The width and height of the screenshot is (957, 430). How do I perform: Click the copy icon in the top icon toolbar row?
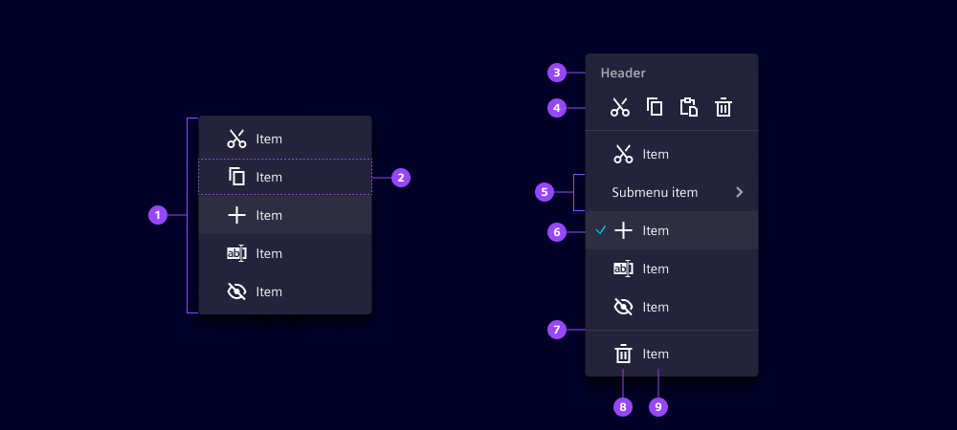pyautogui.click(x=655, y=107)
